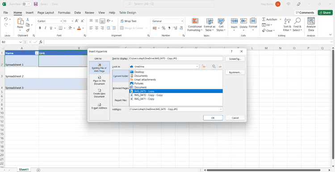Screen dimensions: 335x172
Task: Click the Browse the Web icon in dialog
Action: coord(214,67)
